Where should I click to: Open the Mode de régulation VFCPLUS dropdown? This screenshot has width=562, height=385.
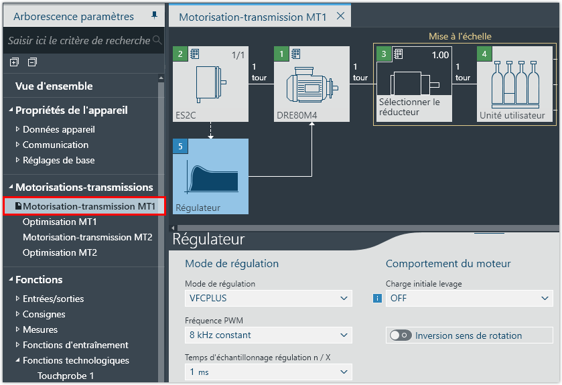[268, 298]
